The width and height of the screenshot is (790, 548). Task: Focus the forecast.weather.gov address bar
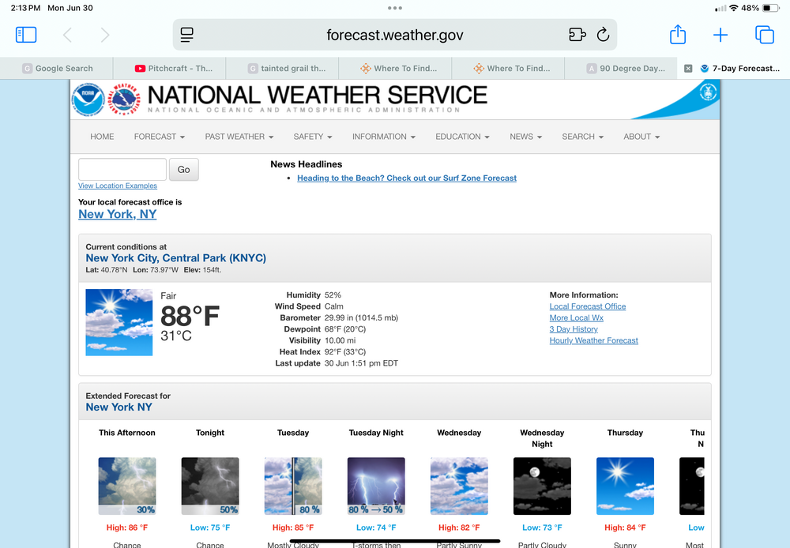(x=395, y=35)
